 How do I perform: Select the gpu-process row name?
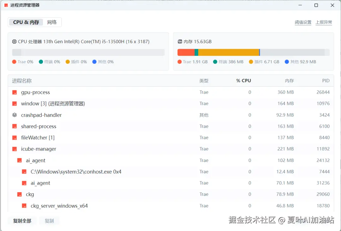pyautogui.click(x=35, y=92)
